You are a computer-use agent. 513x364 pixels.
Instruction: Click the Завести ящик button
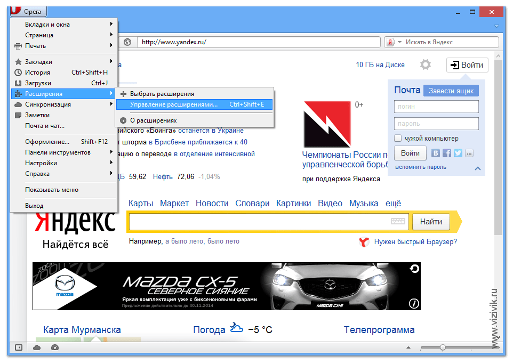coord(451,91)
